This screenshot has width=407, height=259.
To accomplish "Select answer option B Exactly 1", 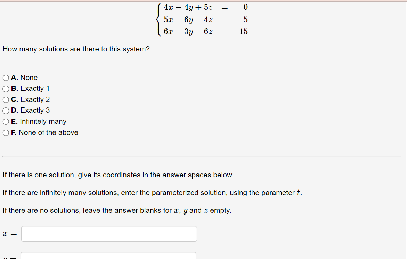I will (x=6, y=89).
